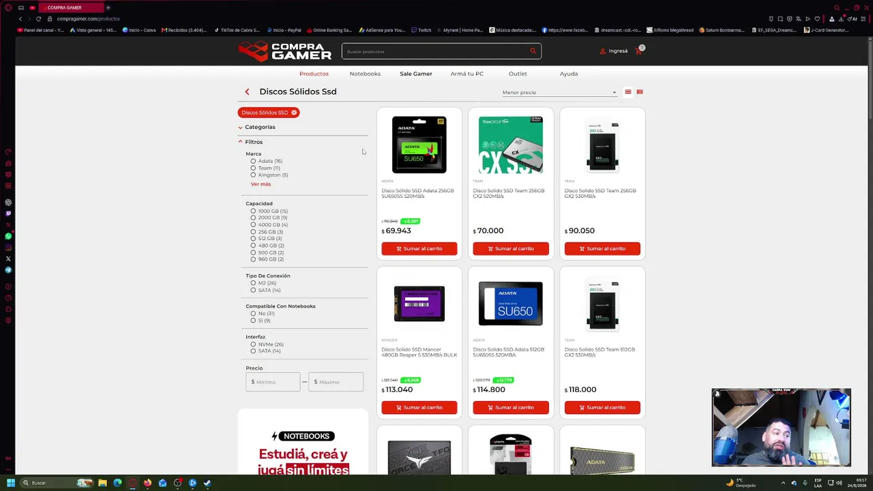873x491 pixels.
Task: Show more brands with Ver más
Action: 261,184
